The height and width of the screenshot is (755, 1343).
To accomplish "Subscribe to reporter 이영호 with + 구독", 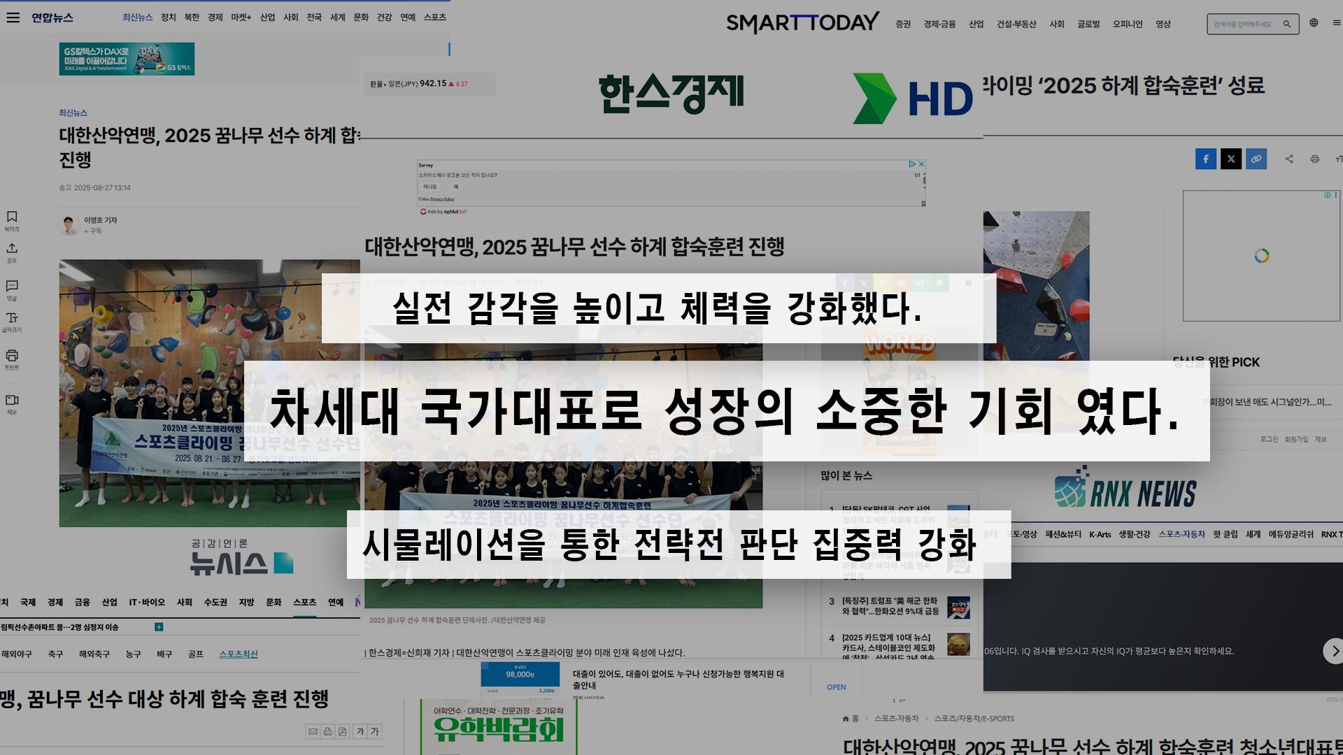I will (94, 231).
